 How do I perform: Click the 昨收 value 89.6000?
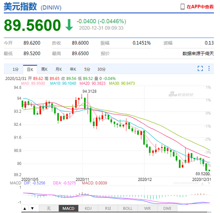[80, 43]
